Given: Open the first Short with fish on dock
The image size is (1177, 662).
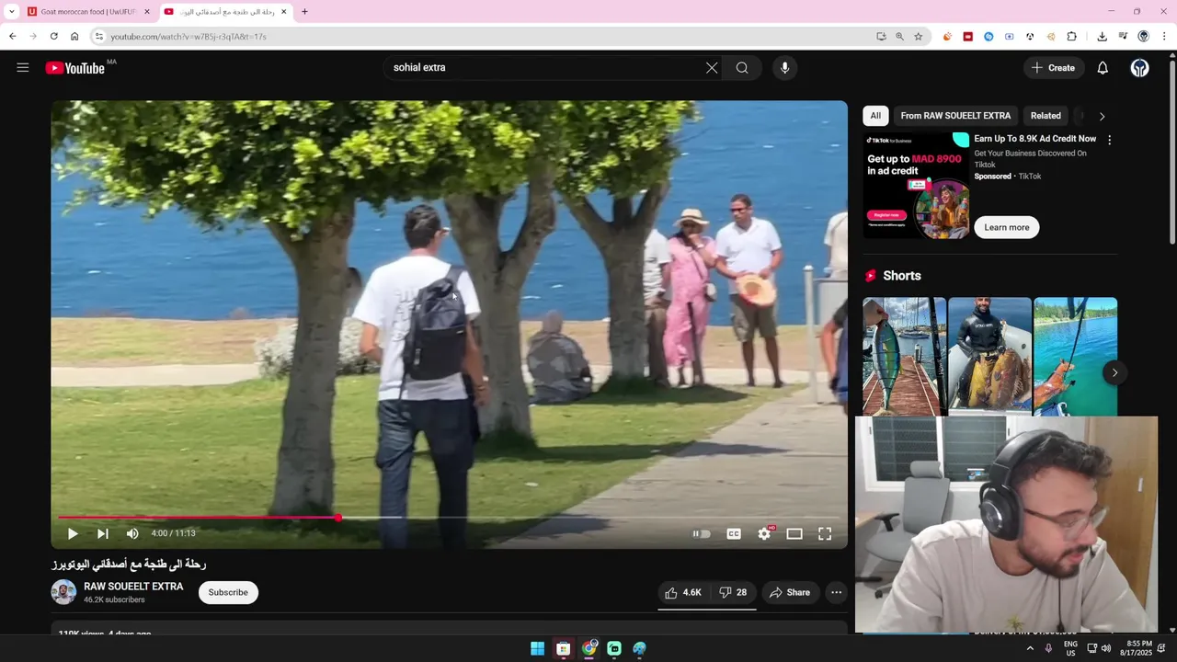Looking at the screenshot, I should 904,357.
